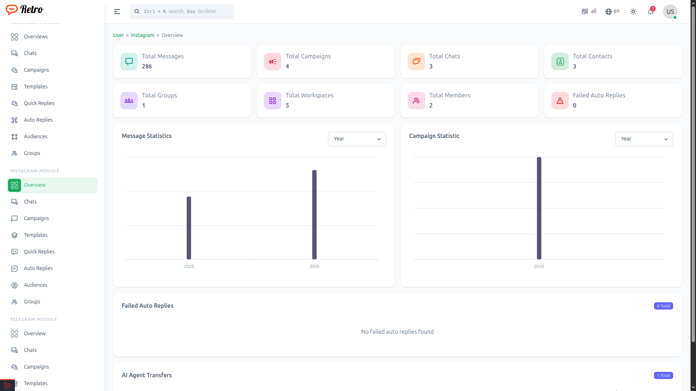Click the Total Contacts address book icon
Viewport: 696px width, 391px height.
[x=560, y=62]
